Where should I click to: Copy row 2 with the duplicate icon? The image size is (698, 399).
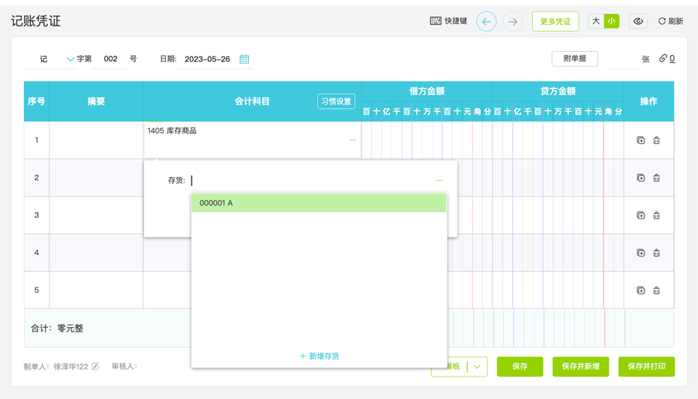tap(641, 178)
